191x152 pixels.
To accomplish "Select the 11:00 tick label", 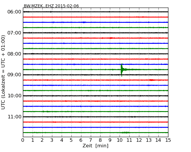I will pos(14,117).
